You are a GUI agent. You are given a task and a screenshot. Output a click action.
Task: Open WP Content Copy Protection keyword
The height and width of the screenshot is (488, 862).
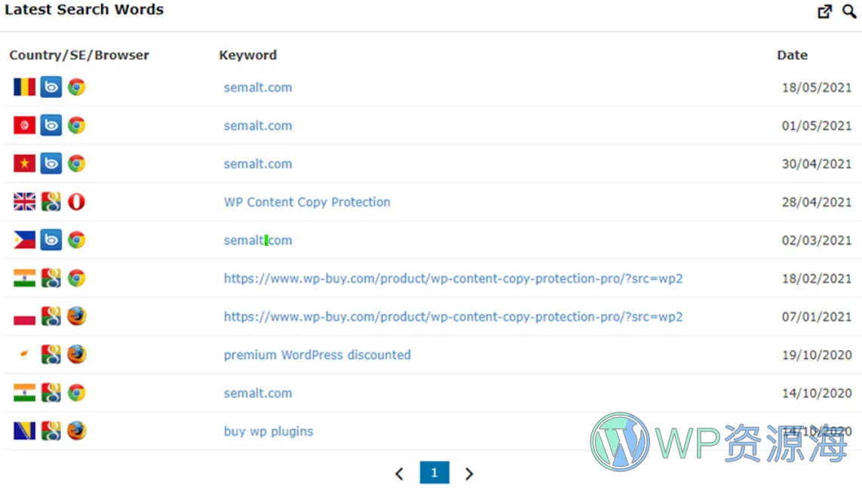click(307, 202)
